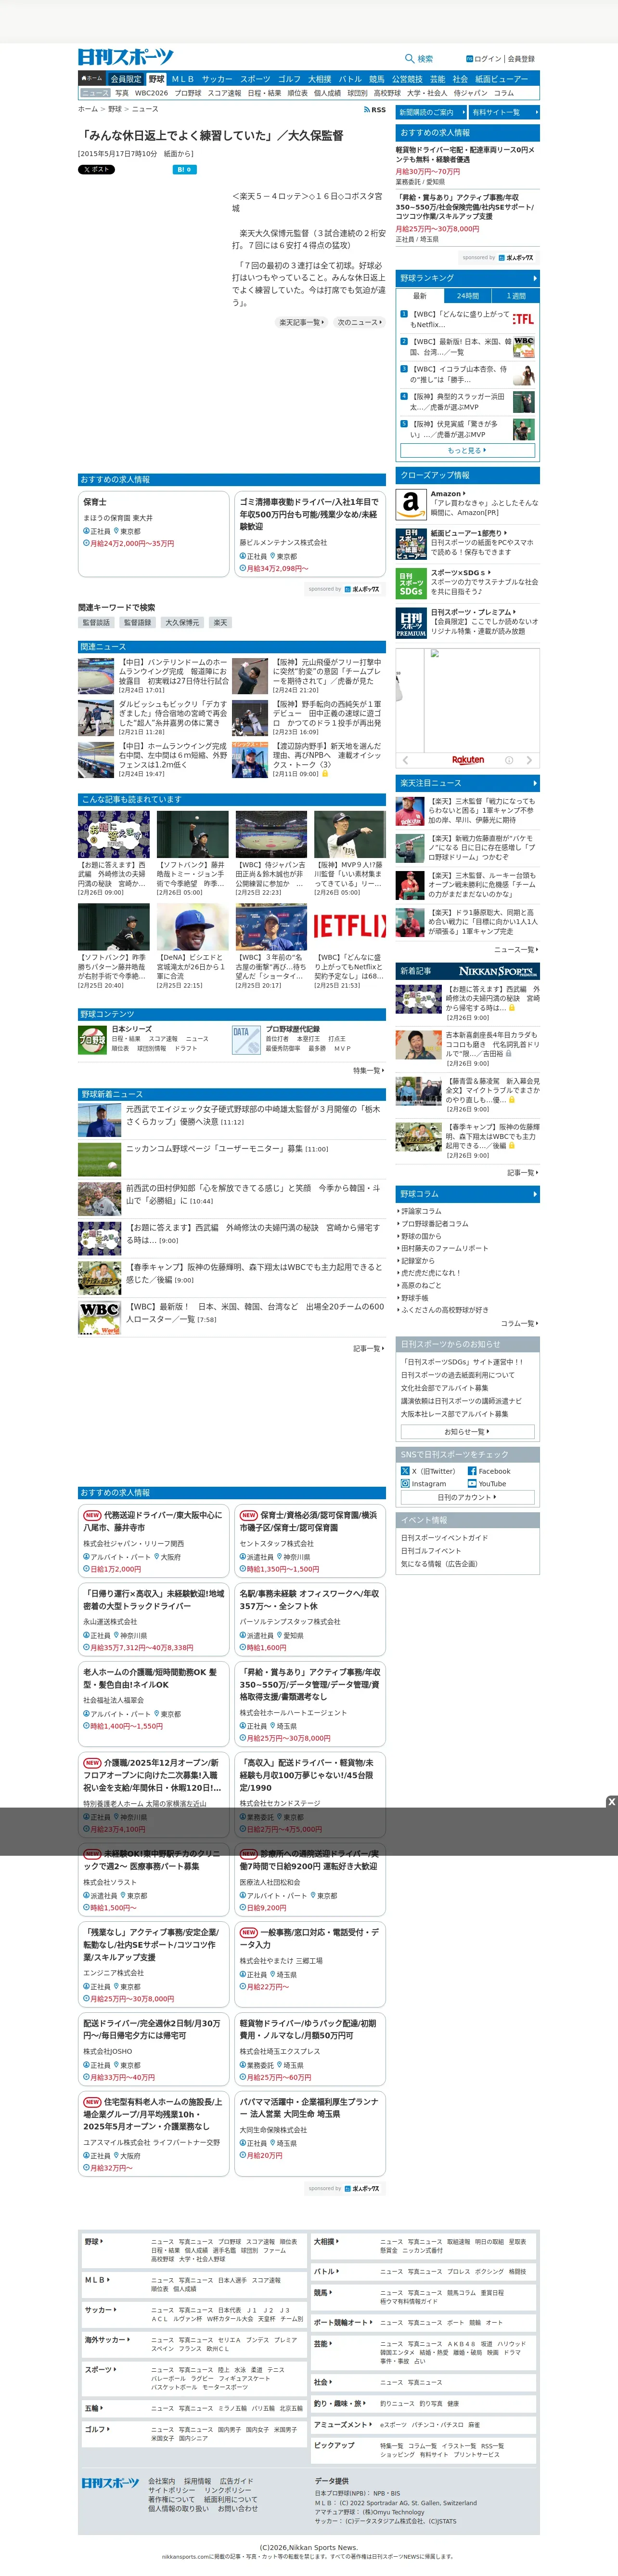Open the サッカー navigation tab
Viewport: 618px width, 2576px height.
pyautogui.click(x=217, y=79)
